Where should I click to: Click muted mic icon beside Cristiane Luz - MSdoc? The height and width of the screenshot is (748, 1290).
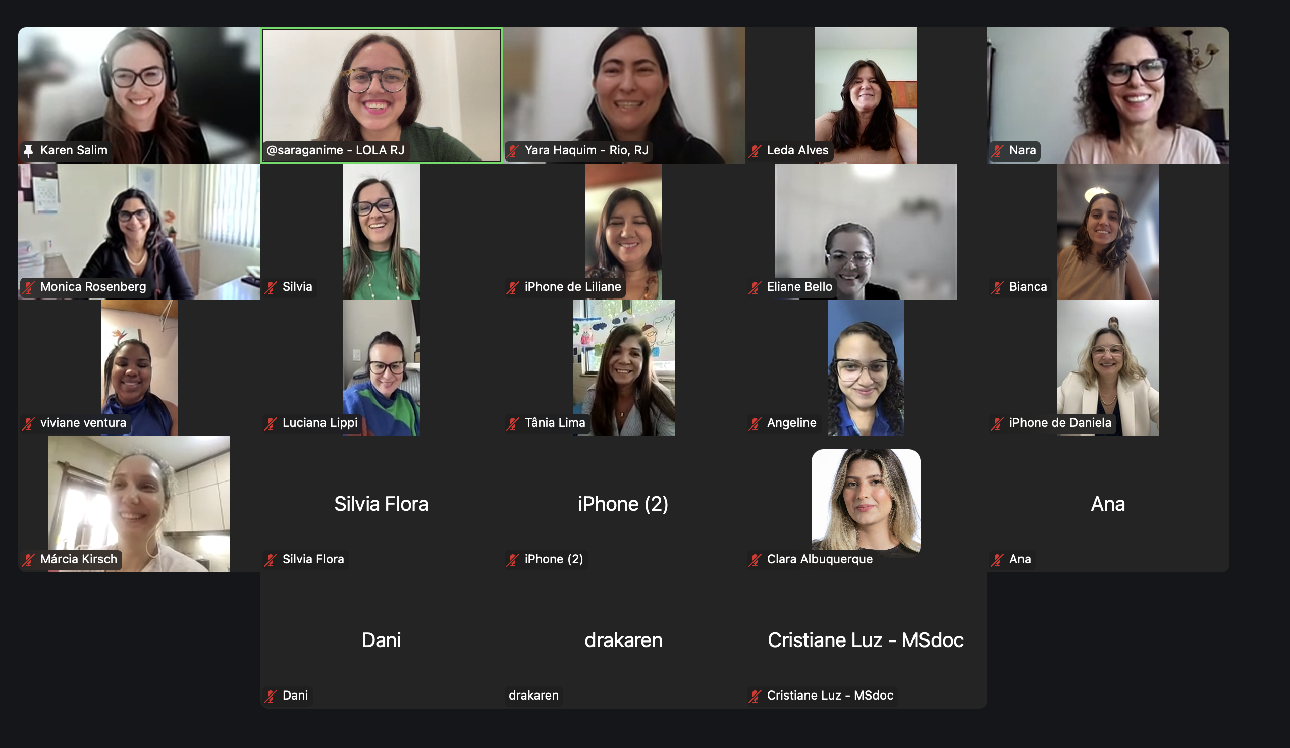[755, 696]
